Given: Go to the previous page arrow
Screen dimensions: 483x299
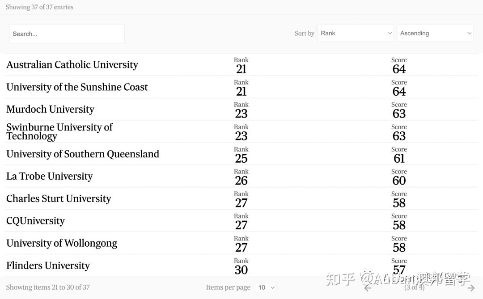Looking at the screenshot, I should click(x=368, y=288).
